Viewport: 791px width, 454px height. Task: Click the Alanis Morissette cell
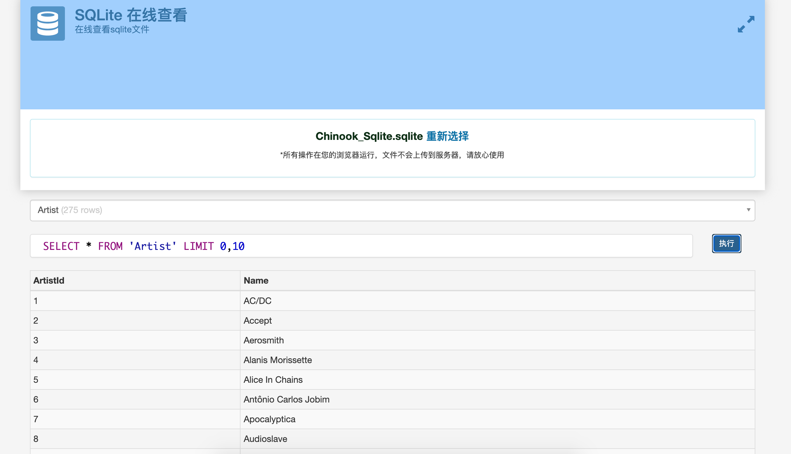[x=278, y=360]
